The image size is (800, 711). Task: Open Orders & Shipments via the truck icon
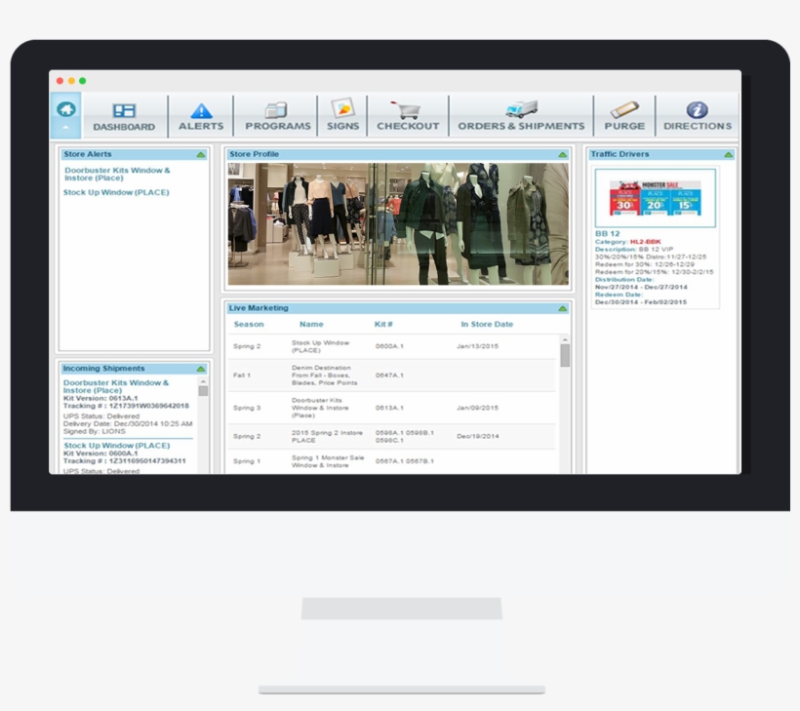point(520,109)
